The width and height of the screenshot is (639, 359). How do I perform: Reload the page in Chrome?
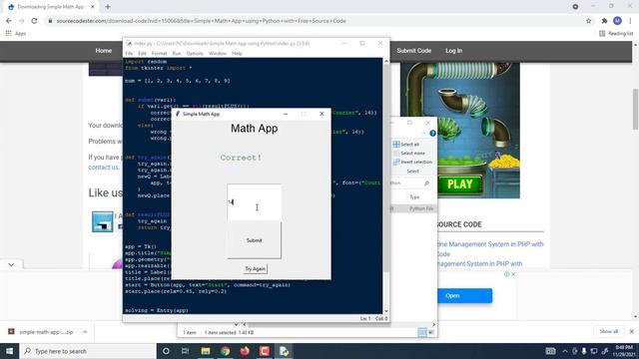(34, 21)
